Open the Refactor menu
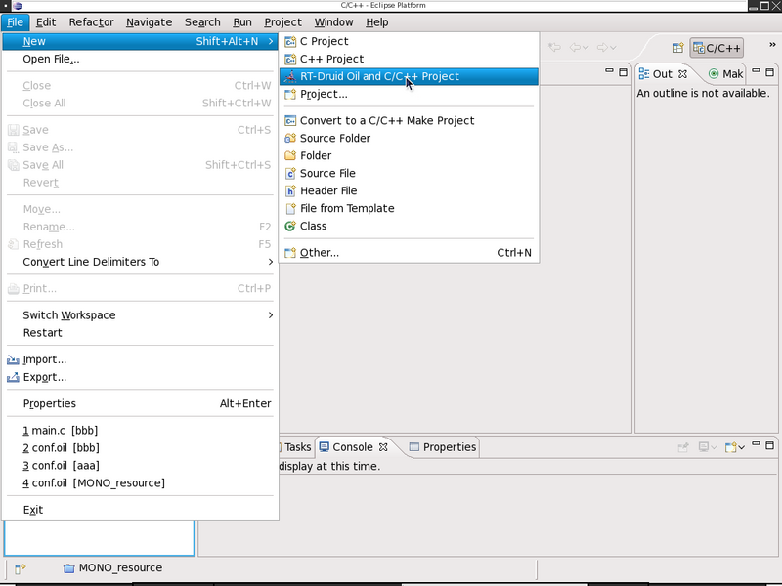The height and width of the screenshot is (586, 782). click(91, 22)
